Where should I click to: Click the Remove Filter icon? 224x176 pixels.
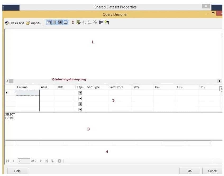point(95,23)
